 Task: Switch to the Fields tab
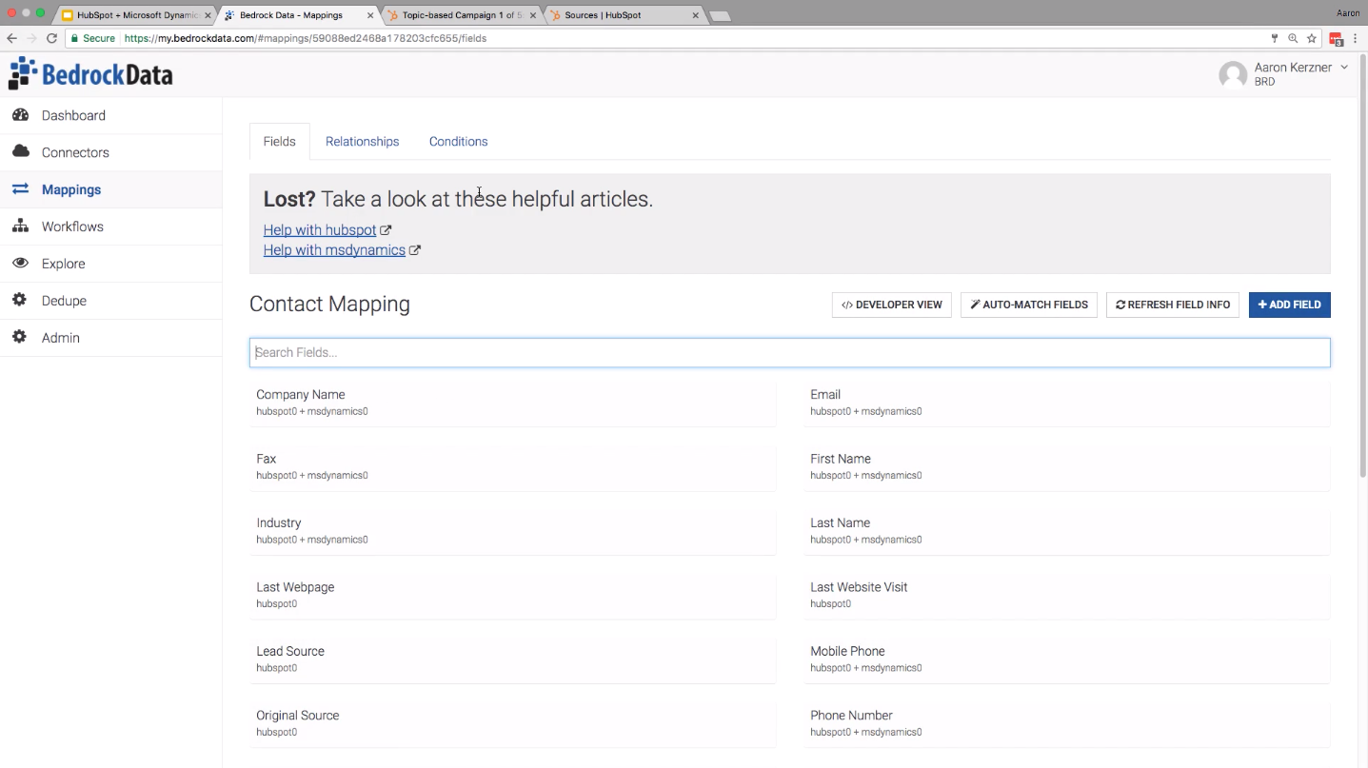pos(280,142)
